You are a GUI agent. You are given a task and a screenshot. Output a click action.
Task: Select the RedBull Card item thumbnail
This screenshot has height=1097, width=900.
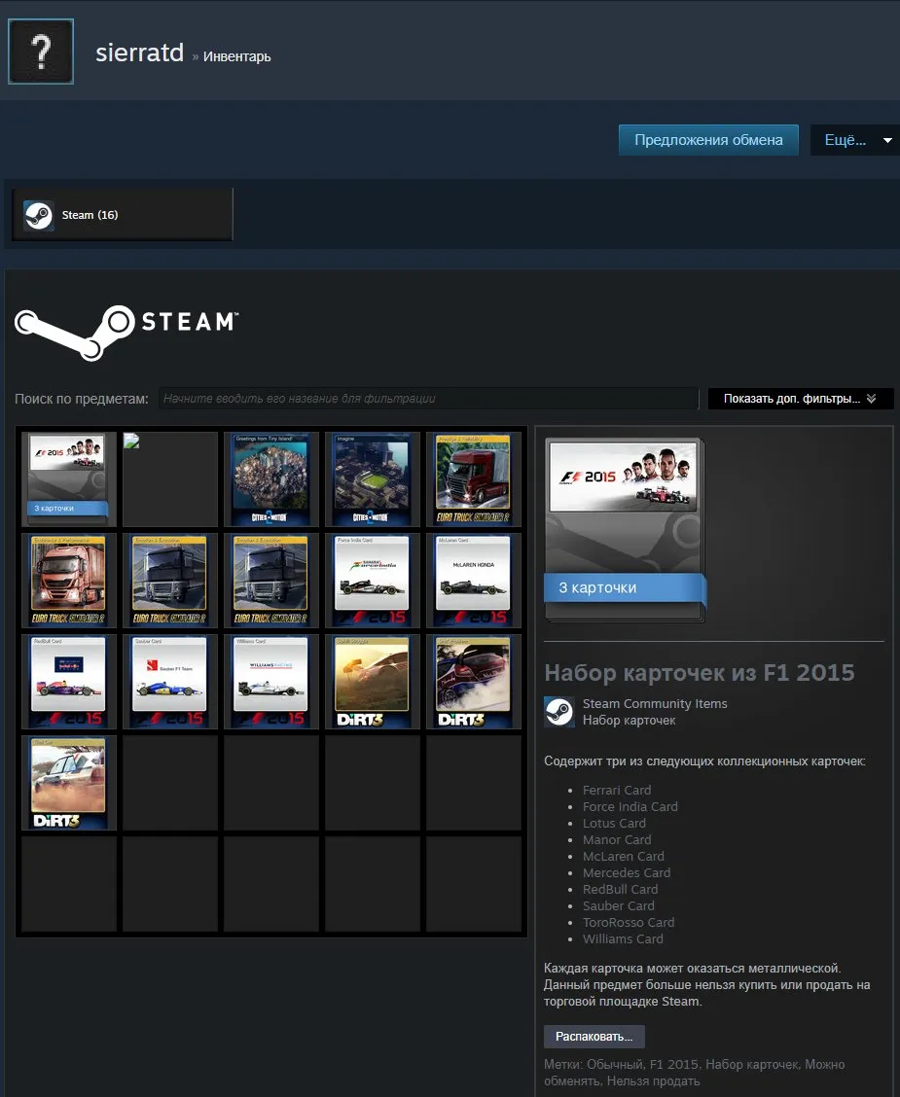pos(68,682)
